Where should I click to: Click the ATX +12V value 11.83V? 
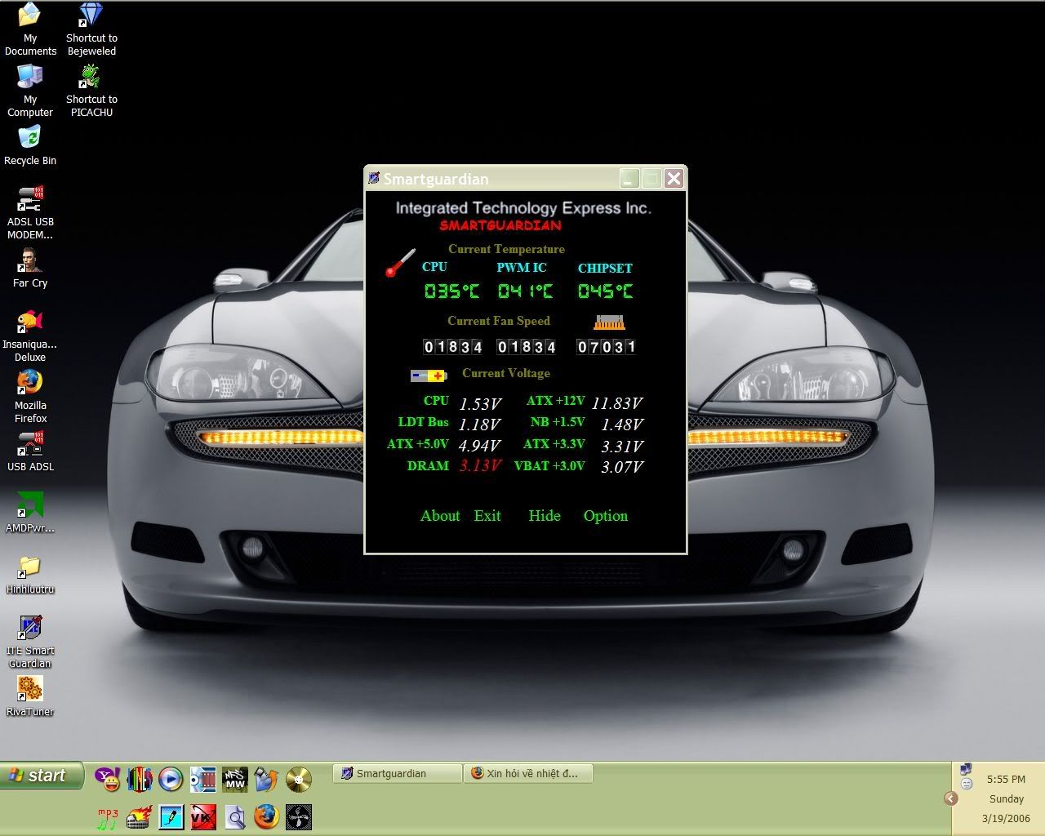click(x=616, y=403)
